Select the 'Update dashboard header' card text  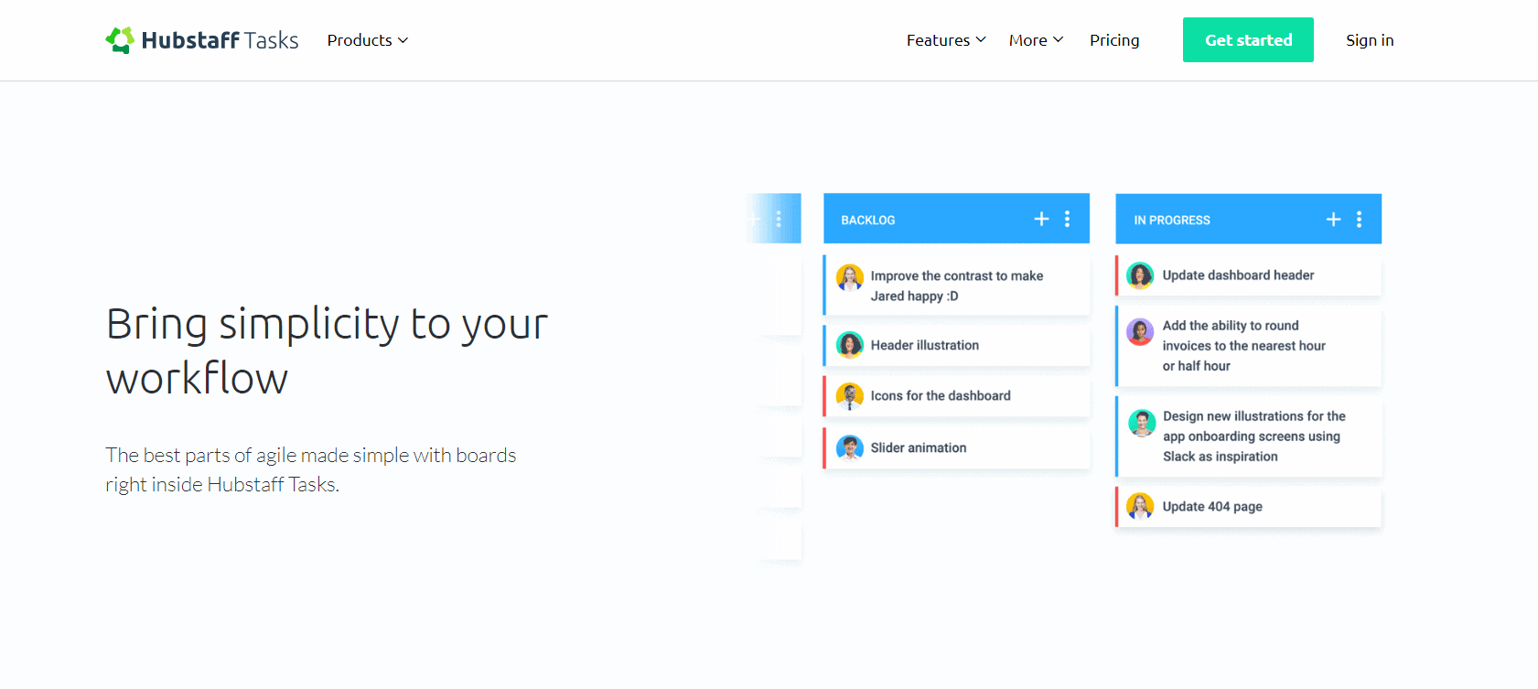(1238, 275)
